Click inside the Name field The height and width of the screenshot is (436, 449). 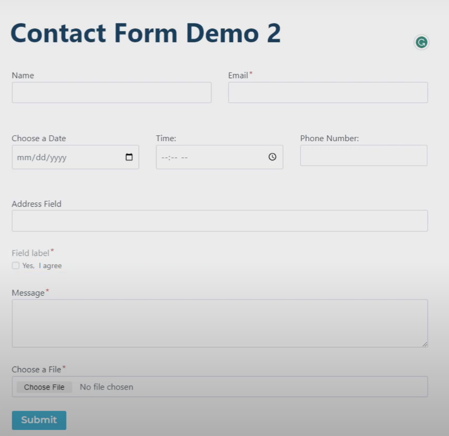coord(111,92)
